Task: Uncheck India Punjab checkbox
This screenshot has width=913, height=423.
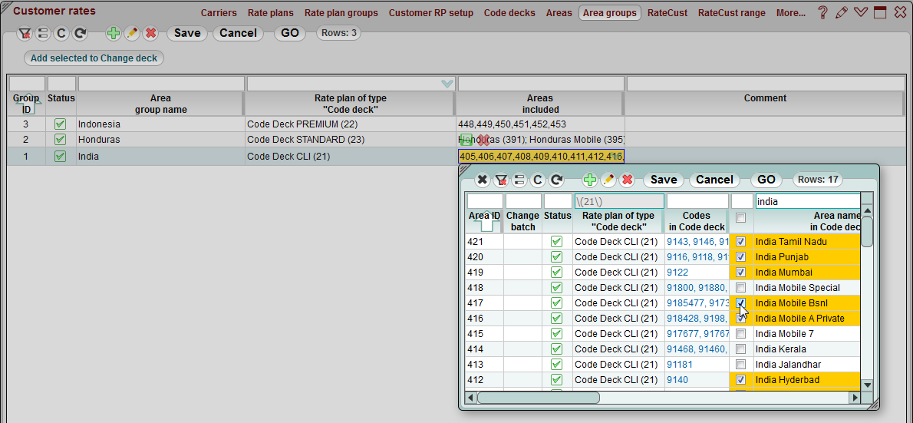Action: click(x=740, y=256)
